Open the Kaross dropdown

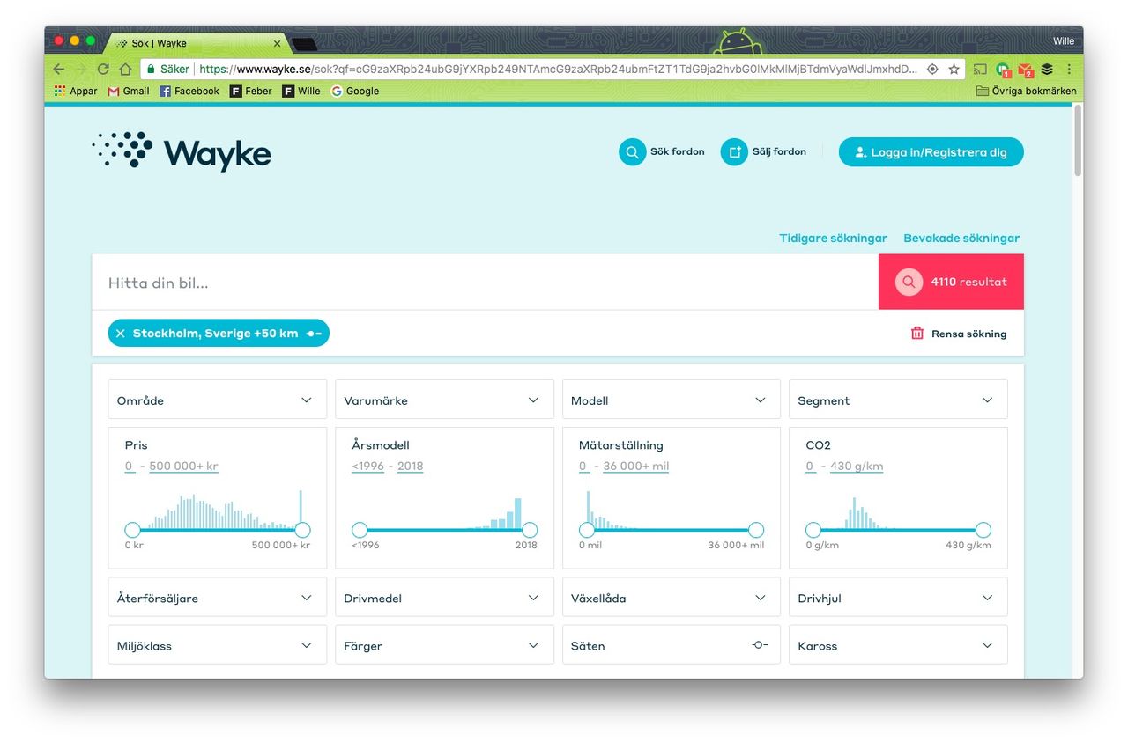(x=898, y=645)
